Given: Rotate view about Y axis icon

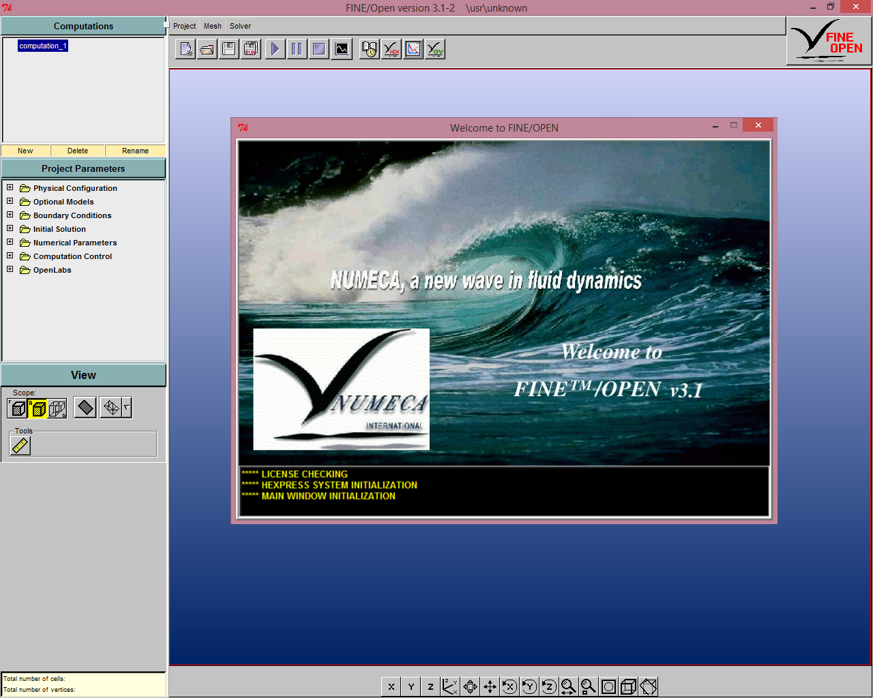Looking at the screenshot, I should coord(530,686).
